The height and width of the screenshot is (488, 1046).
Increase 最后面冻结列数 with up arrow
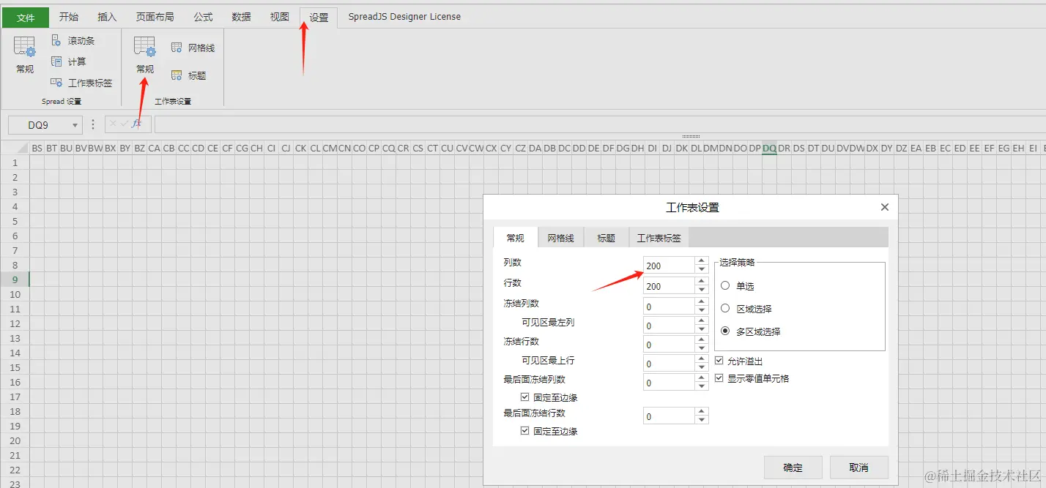click(x=702, y=378)
